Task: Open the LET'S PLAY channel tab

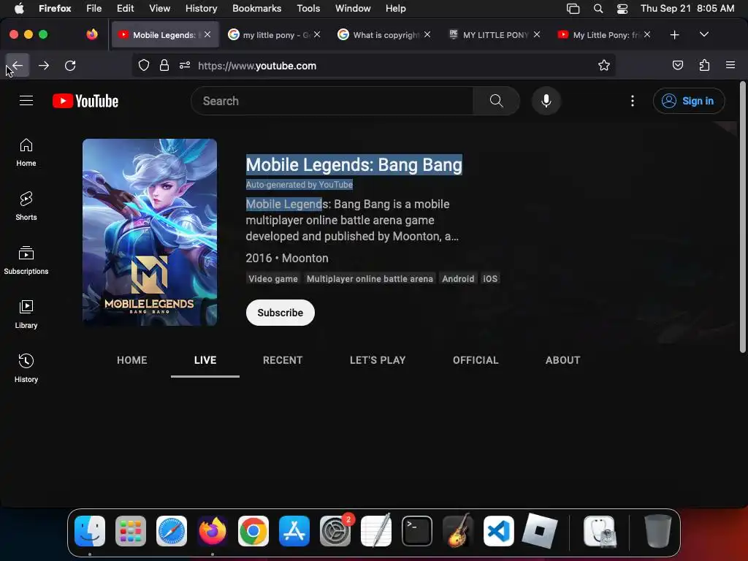Action: [378, 360]
